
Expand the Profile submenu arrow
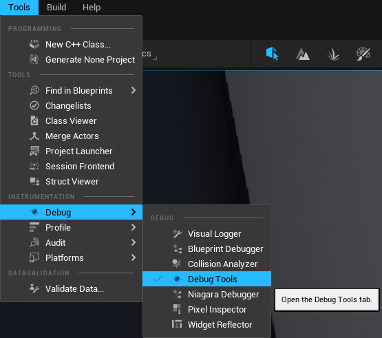134,227
